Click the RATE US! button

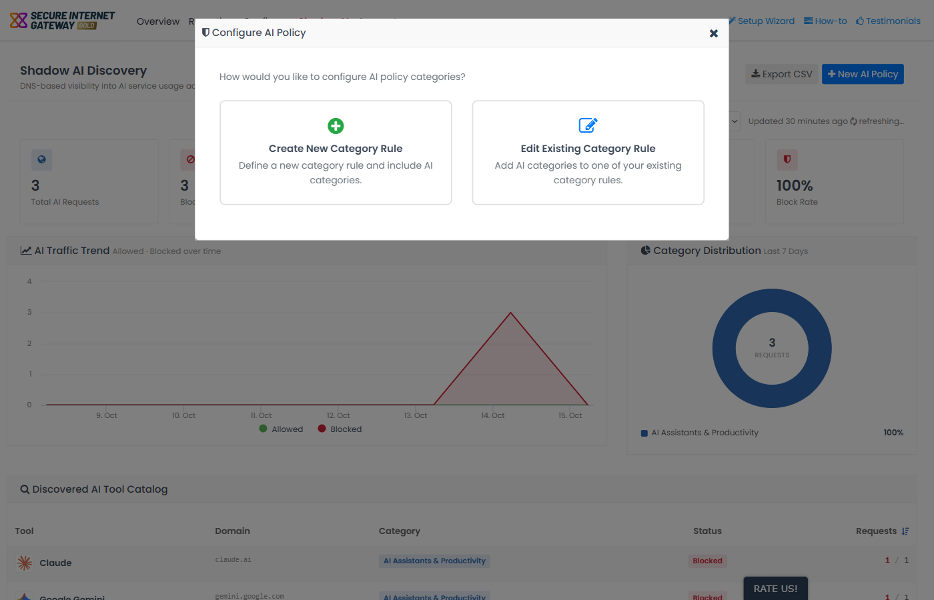pos(776,589)
